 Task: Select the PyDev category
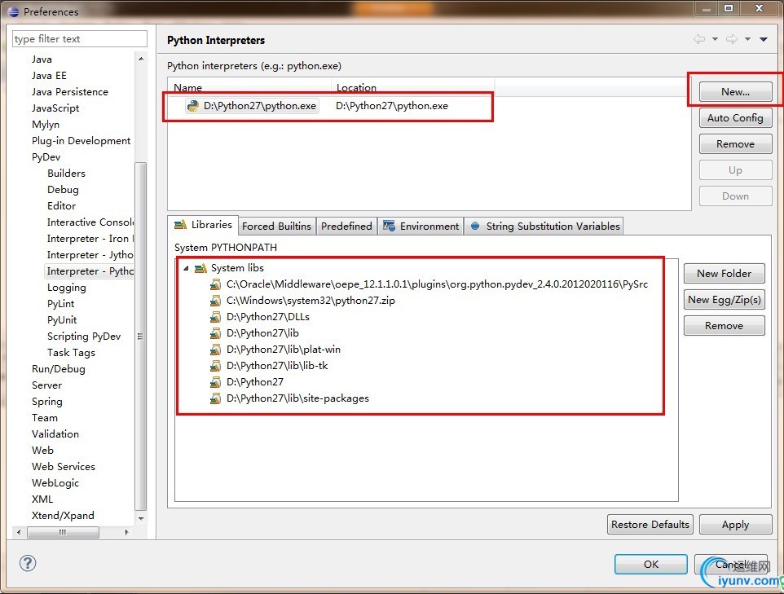tap(46, 157)
